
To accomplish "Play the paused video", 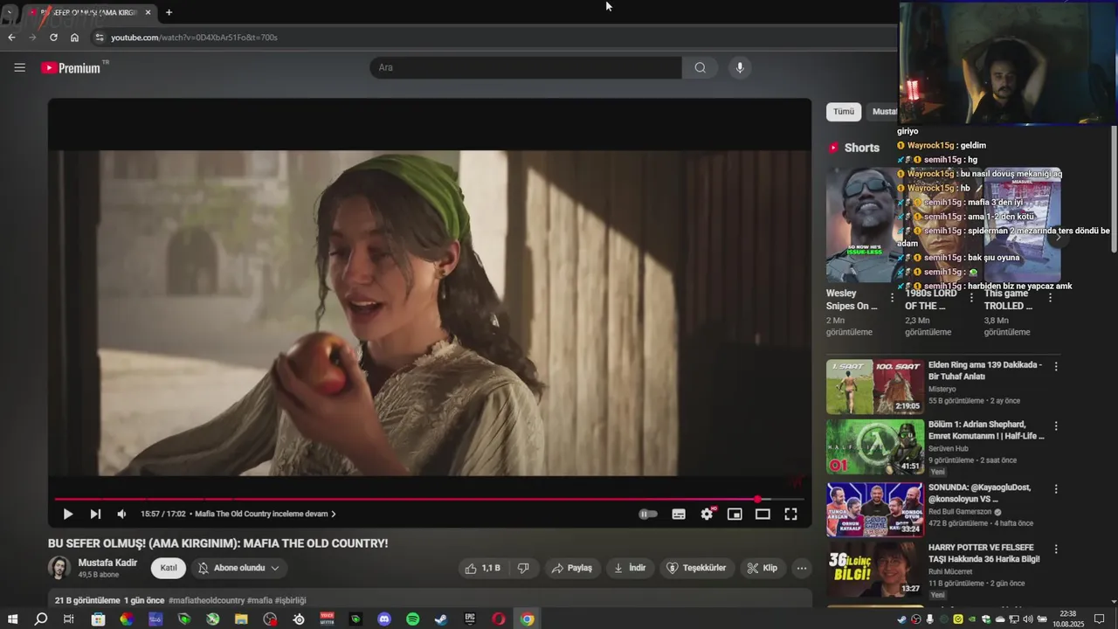I will [x=67, y=514].
